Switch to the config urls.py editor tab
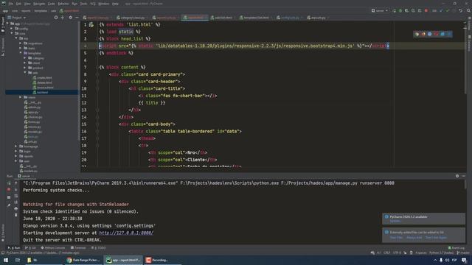Viewport: 472px width, 265px height. click(x=288, y=18)
